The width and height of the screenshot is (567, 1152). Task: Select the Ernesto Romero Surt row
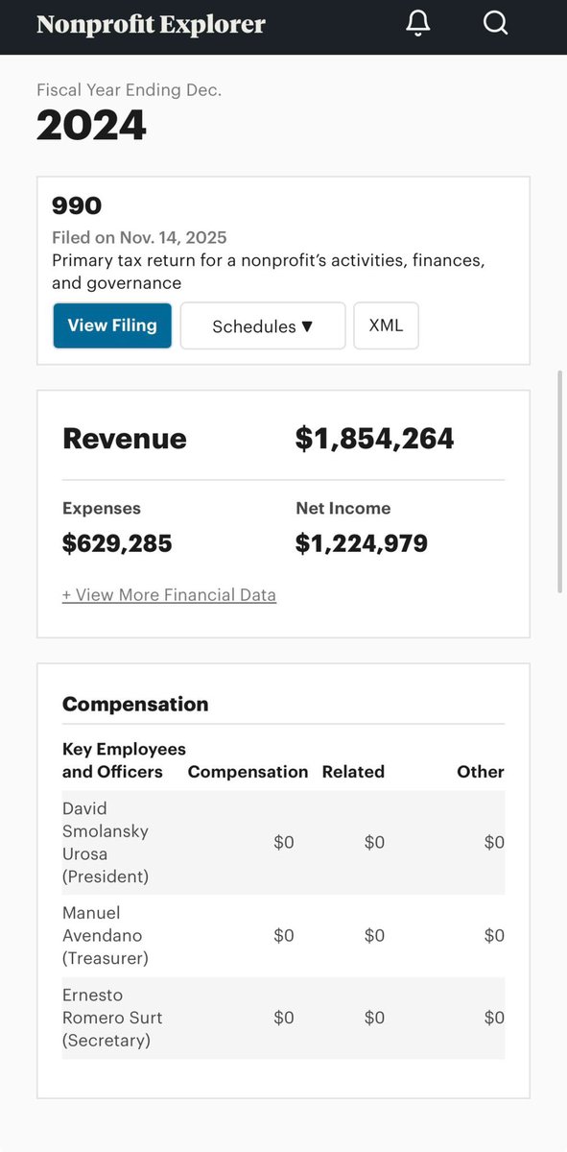coord(283,1018)
